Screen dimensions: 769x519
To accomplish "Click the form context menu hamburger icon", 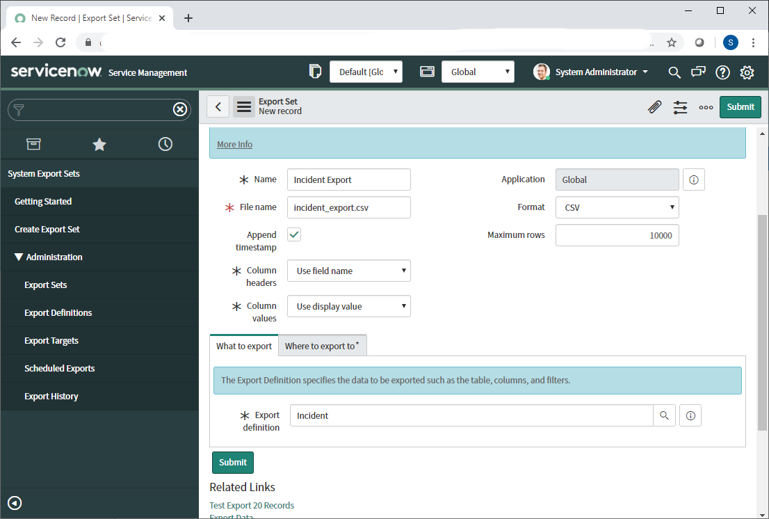I will click(243, 107).
